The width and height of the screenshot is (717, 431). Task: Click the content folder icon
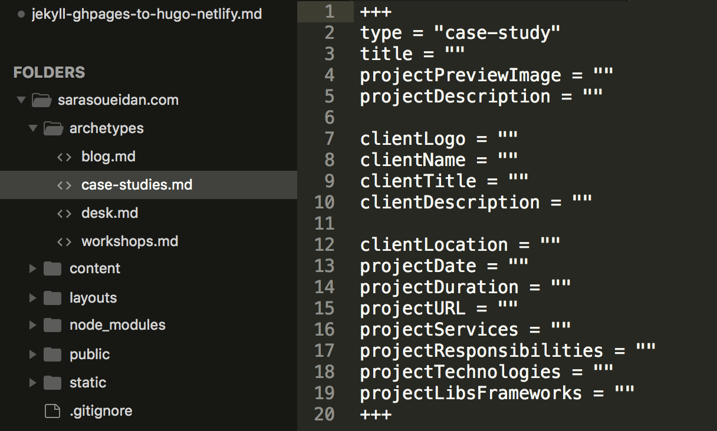click(52, 268)
